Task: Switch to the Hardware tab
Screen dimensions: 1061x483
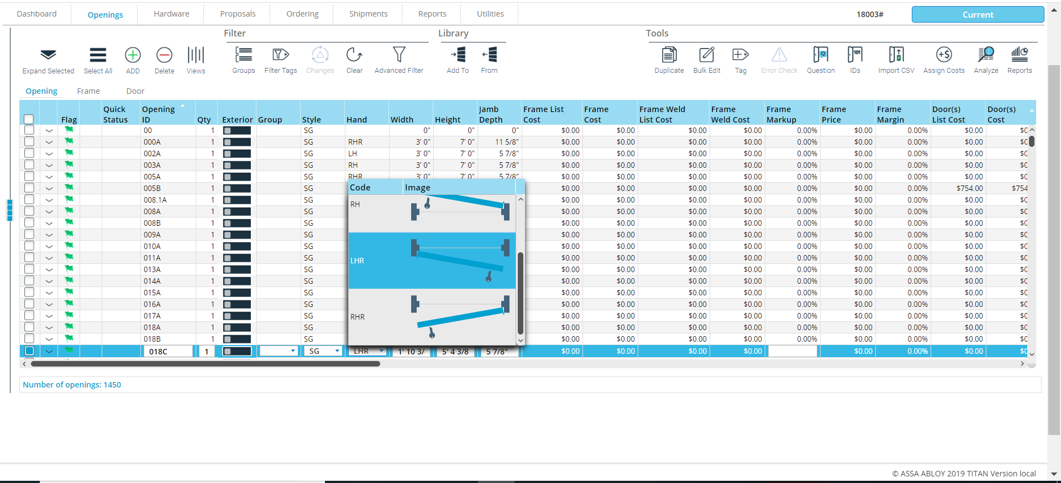Action: pos(171,14)
